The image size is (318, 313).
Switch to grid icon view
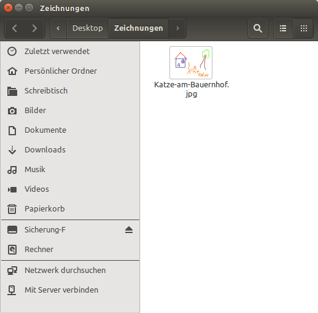coord(304,28)
